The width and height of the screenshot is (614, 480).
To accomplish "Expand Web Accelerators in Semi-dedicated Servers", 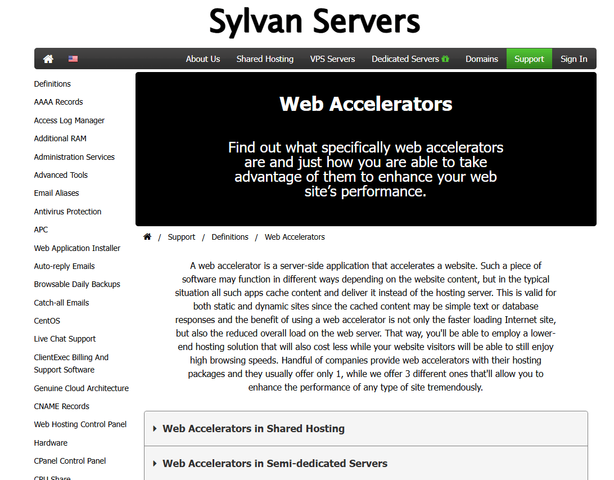I will 365,463.
